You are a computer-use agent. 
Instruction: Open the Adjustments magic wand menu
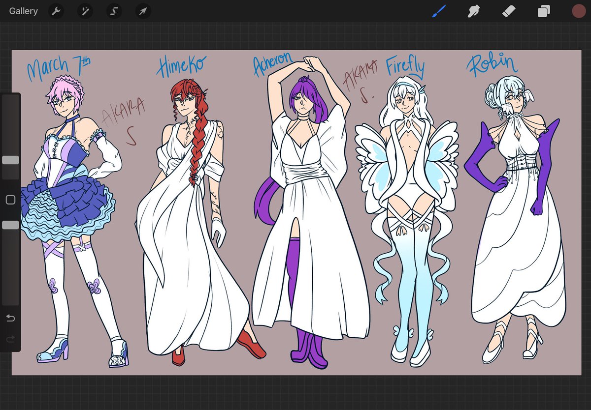click(85, 11)
